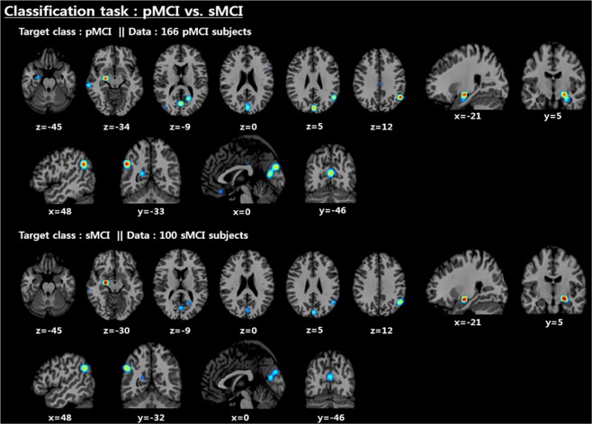The image size is (592, 424).
Task: Click the 'z=-34' slice label
Action: (x=116, y=127)
